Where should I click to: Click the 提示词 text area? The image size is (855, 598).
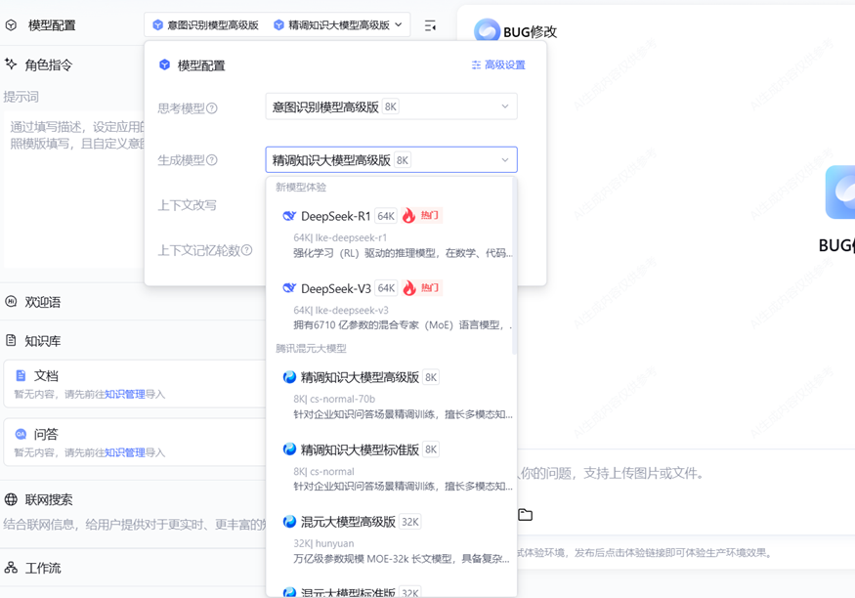[74, 190]
